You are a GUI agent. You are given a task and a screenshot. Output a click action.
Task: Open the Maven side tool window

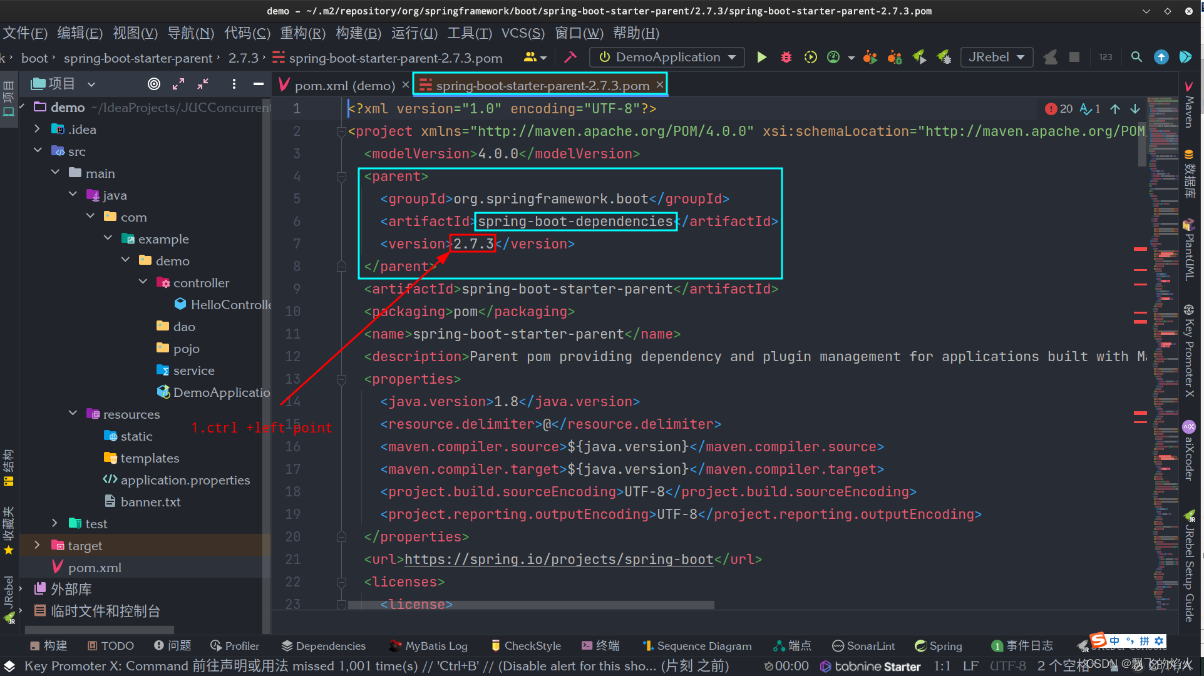click(x=1189, y=104)
